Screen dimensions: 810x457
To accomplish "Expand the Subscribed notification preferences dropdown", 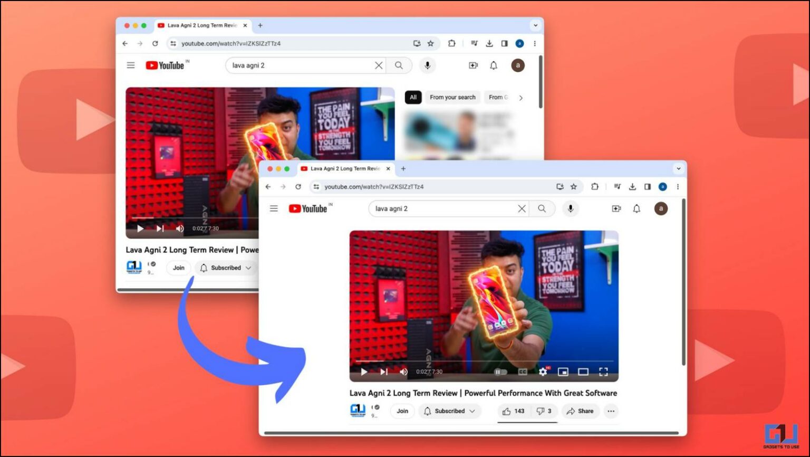I will (x=473, y=411).
